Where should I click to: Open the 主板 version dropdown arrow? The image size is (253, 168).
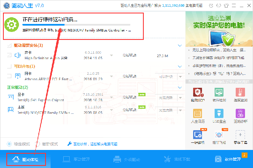point(111,110)
